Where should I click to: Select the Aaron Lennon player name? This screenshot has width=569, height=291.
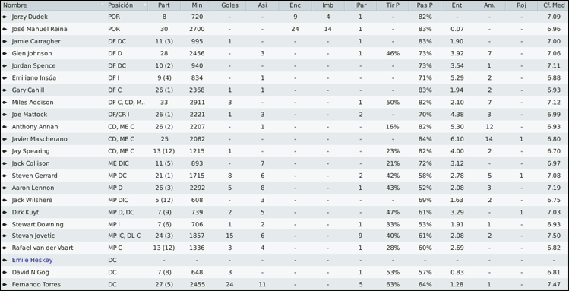point(33,188)
